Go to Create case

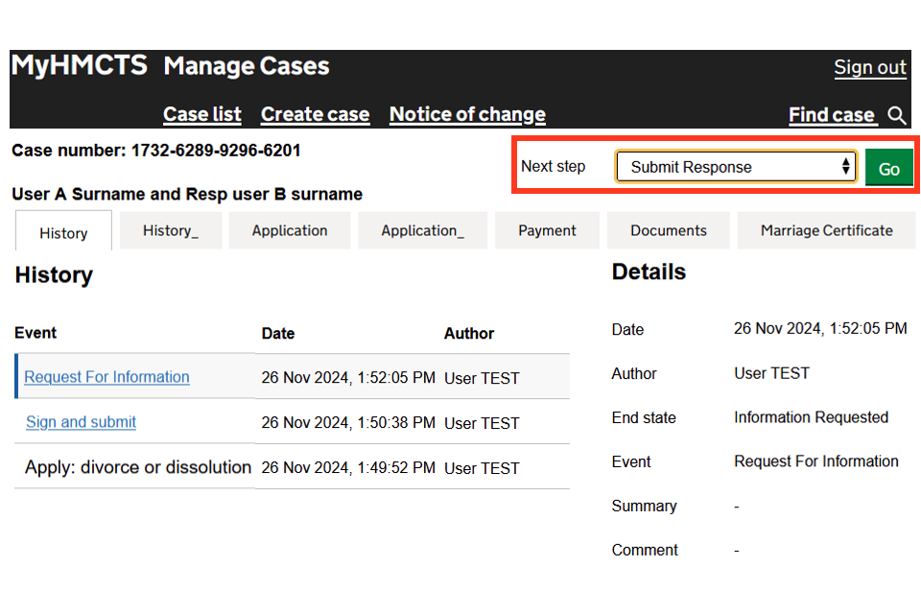pyautogui.click(x=315, y=114)
